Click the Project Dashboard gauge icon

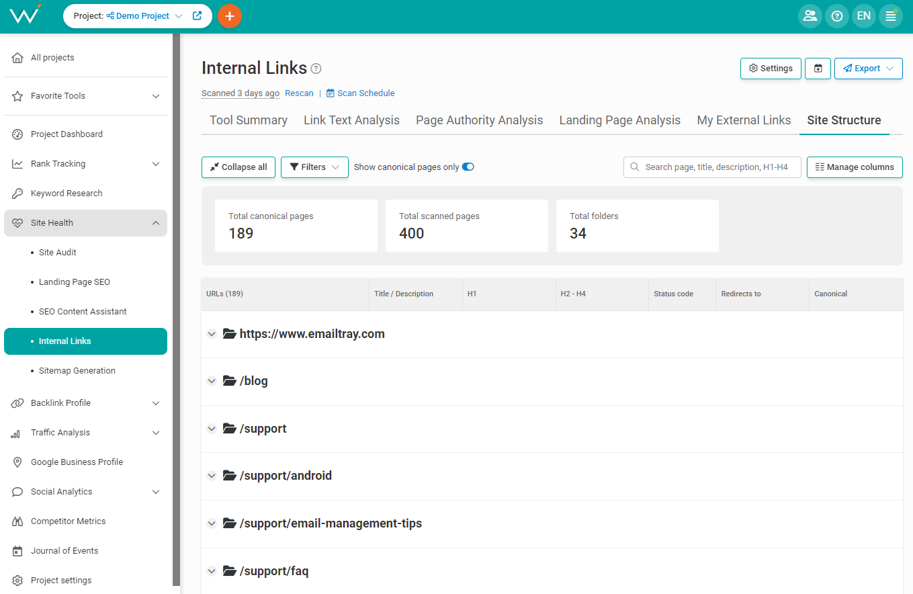tap(17, 134)
